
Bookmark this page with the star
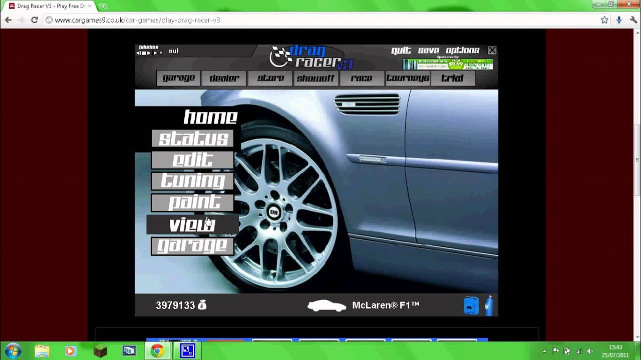tap(604, 20)
